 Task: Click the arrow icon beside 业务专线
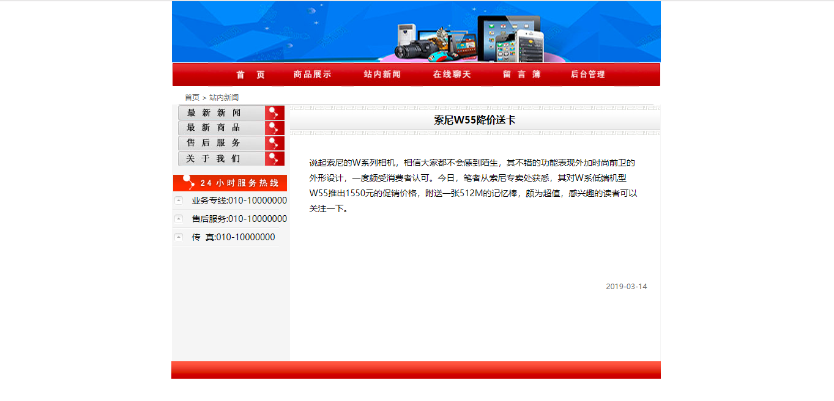pyautogui.click(x=179, y=200)
